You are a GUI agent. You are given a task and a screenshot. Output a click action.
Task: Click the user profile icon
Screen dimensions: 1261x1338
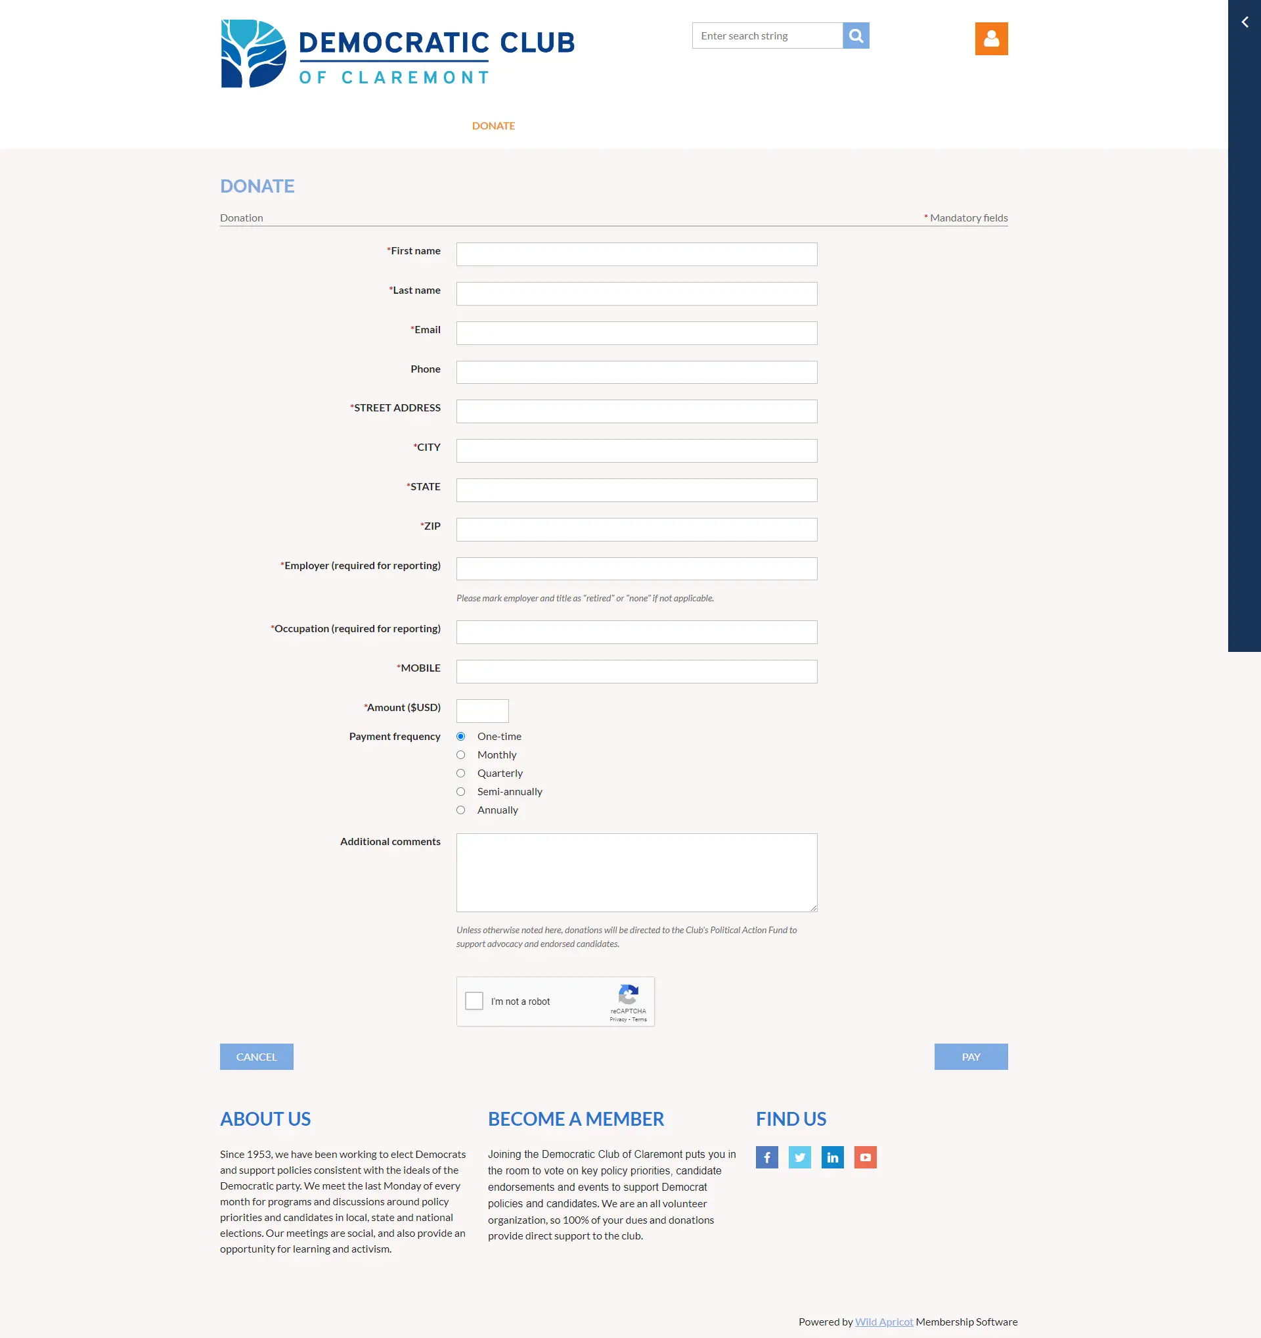point(992,38)
